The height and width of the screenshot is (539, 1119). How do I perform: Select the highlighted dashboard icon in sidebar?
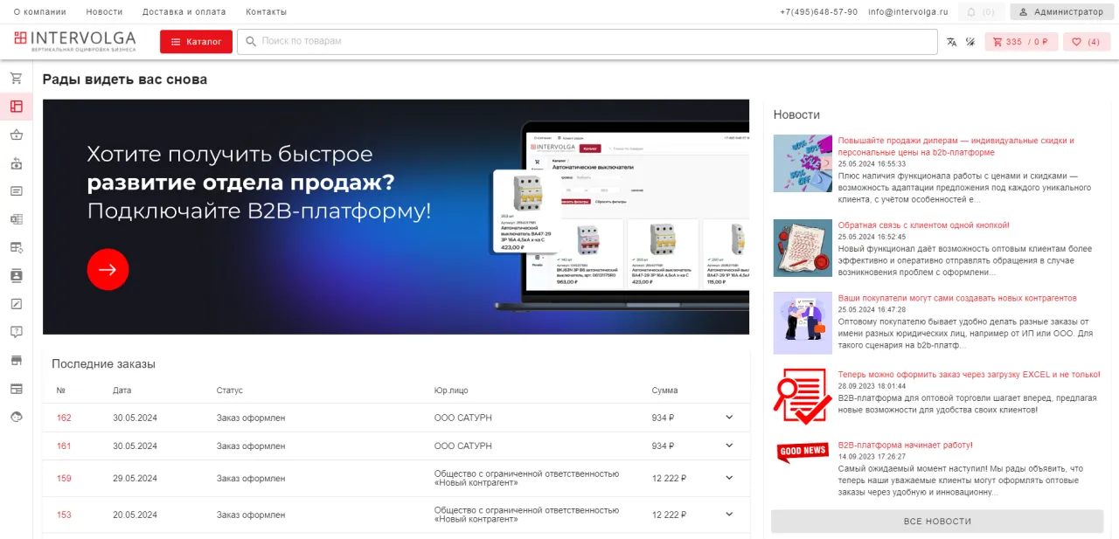click(x=16, y=106)
